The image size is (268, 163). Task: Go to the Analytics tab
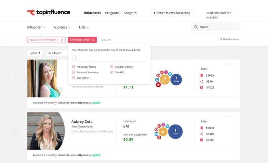130,13
